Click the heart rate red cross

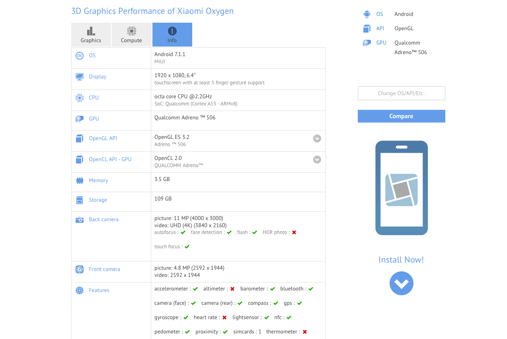tap(224, 318)
